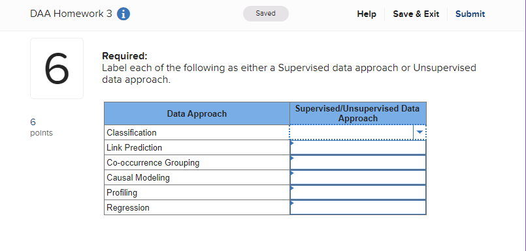Click the Saved status pill
The height and width of the screenshot is (251, 526).
[266, 14]
